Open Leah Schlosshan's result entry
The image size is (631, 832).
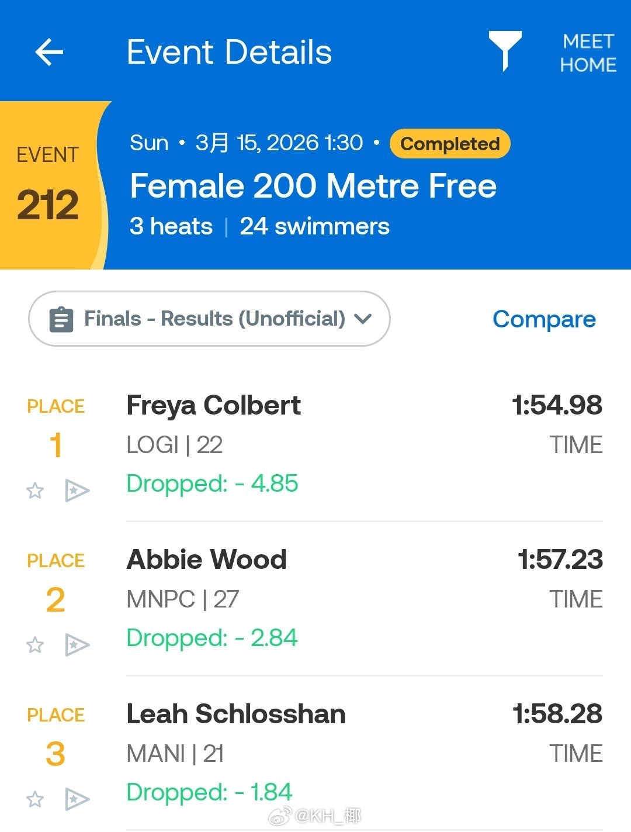pos(236,714)
